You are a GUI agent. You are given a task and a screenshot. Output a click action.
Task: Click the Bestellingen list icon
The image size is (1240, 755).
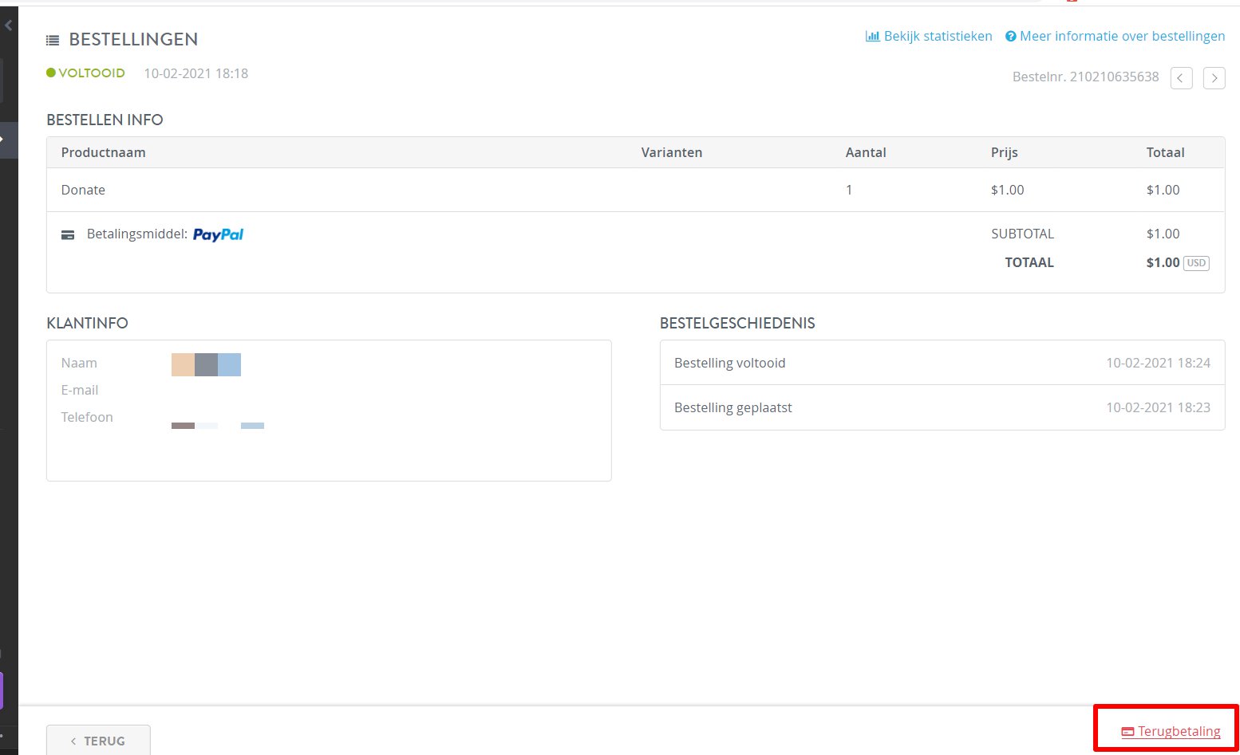click(x=53, y=40)
